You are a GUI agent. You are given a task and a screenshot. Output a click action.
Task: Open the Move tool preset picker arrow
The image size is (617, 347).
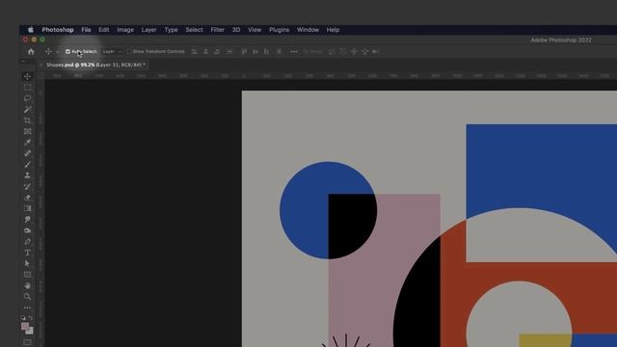58,51
